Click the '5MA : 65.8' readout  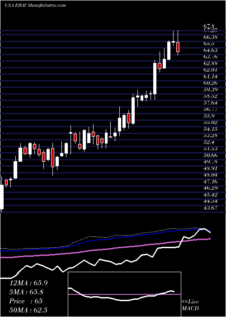coord(27,292)
